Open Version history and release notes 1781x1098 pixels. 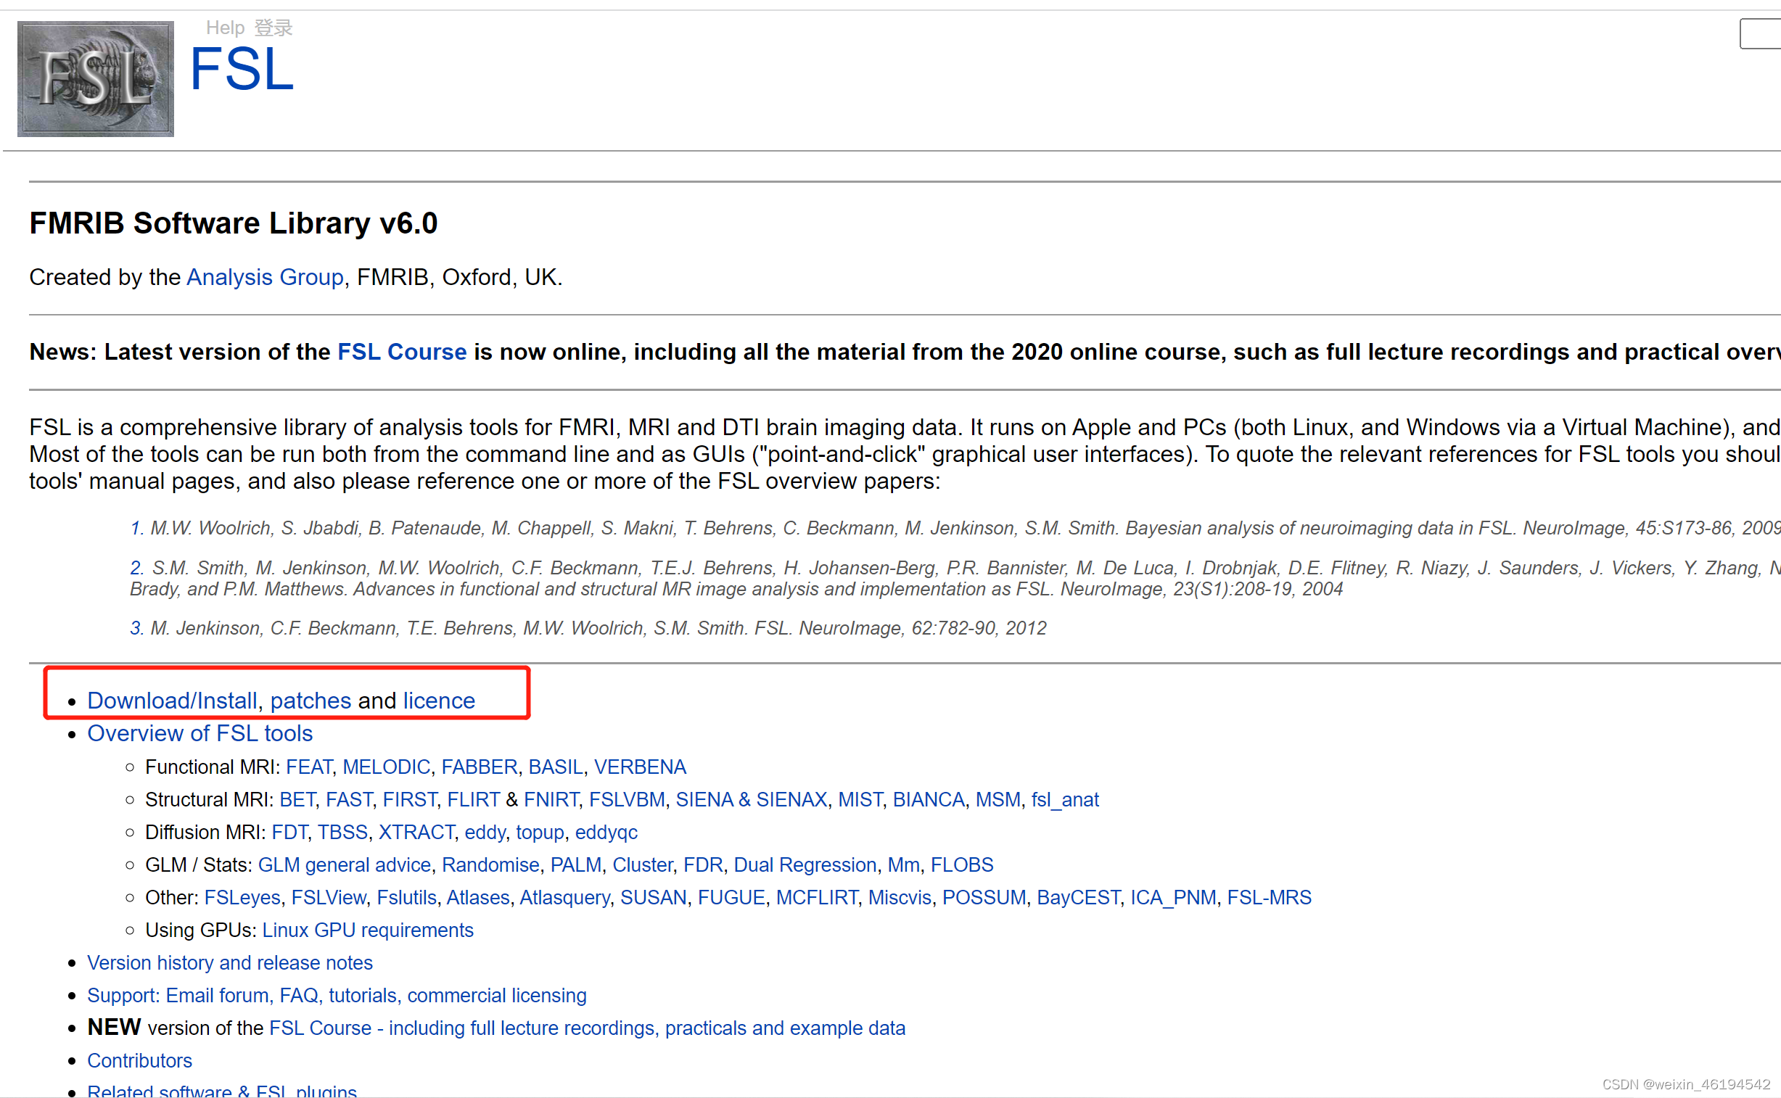point(229,962)
